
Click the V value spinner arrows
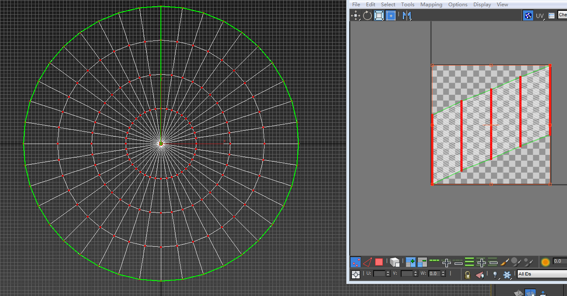[416, 273]
